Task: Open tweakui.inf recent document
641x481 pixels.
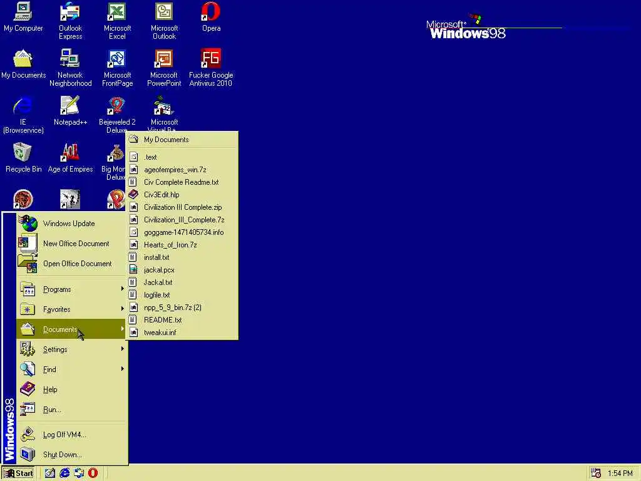Action: 182,333
